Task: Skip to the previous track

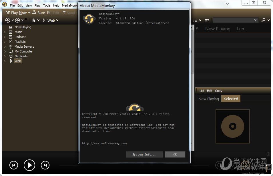Action: coord(14,165)
